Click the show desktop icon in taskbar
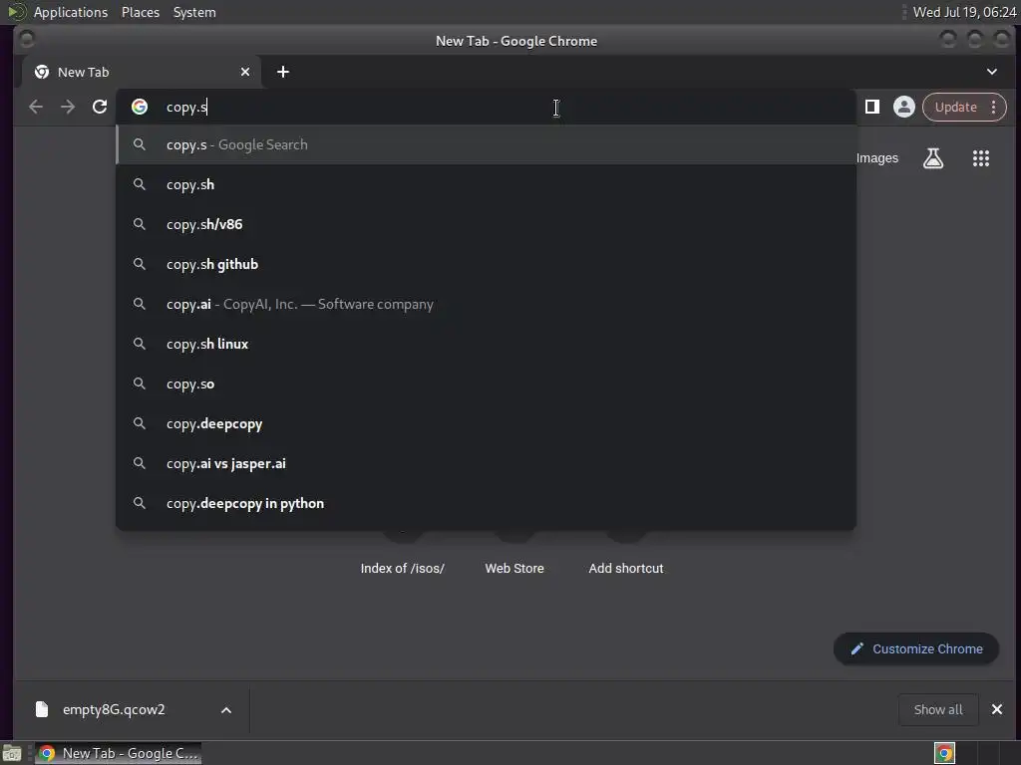Screen dimensions: 1021x765 [12, 753]
